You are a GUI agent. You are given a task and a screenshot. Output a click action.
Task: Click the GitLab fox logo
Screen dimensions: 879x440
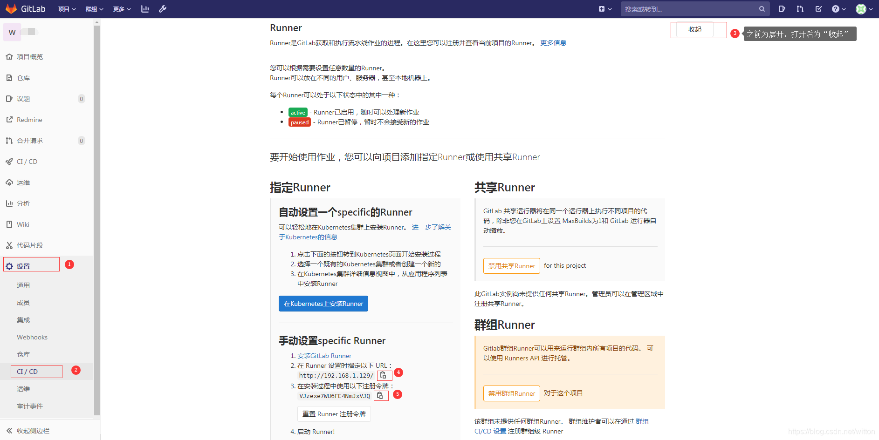point(11,9)
